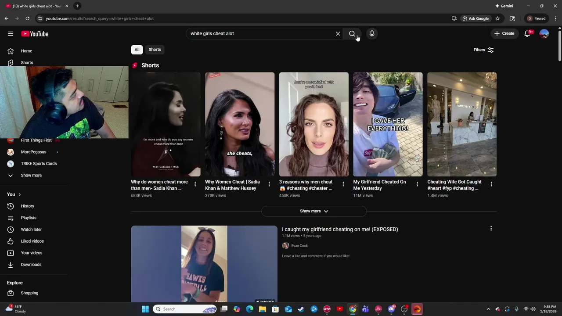
Task: Reload the page in Chrome
Action: tap(27, 18)
